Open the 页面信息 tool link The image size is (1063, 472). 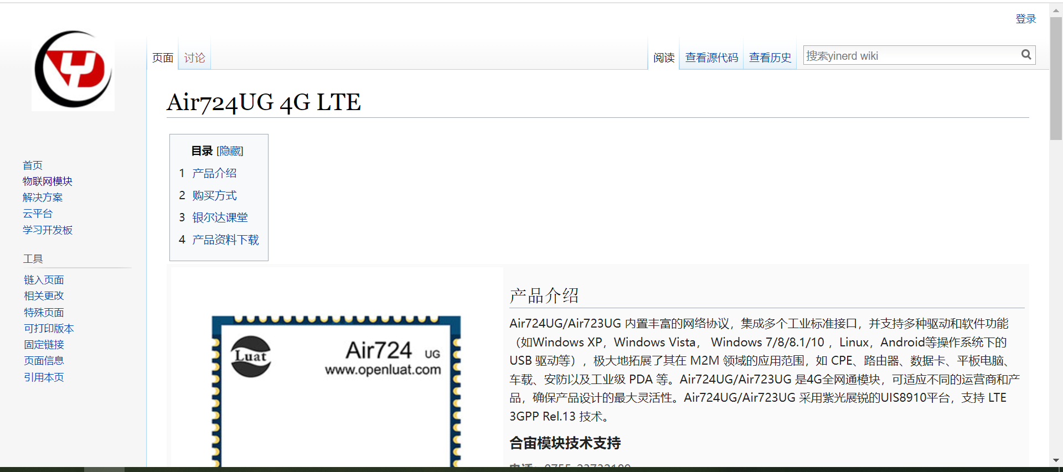pos(44,361)
